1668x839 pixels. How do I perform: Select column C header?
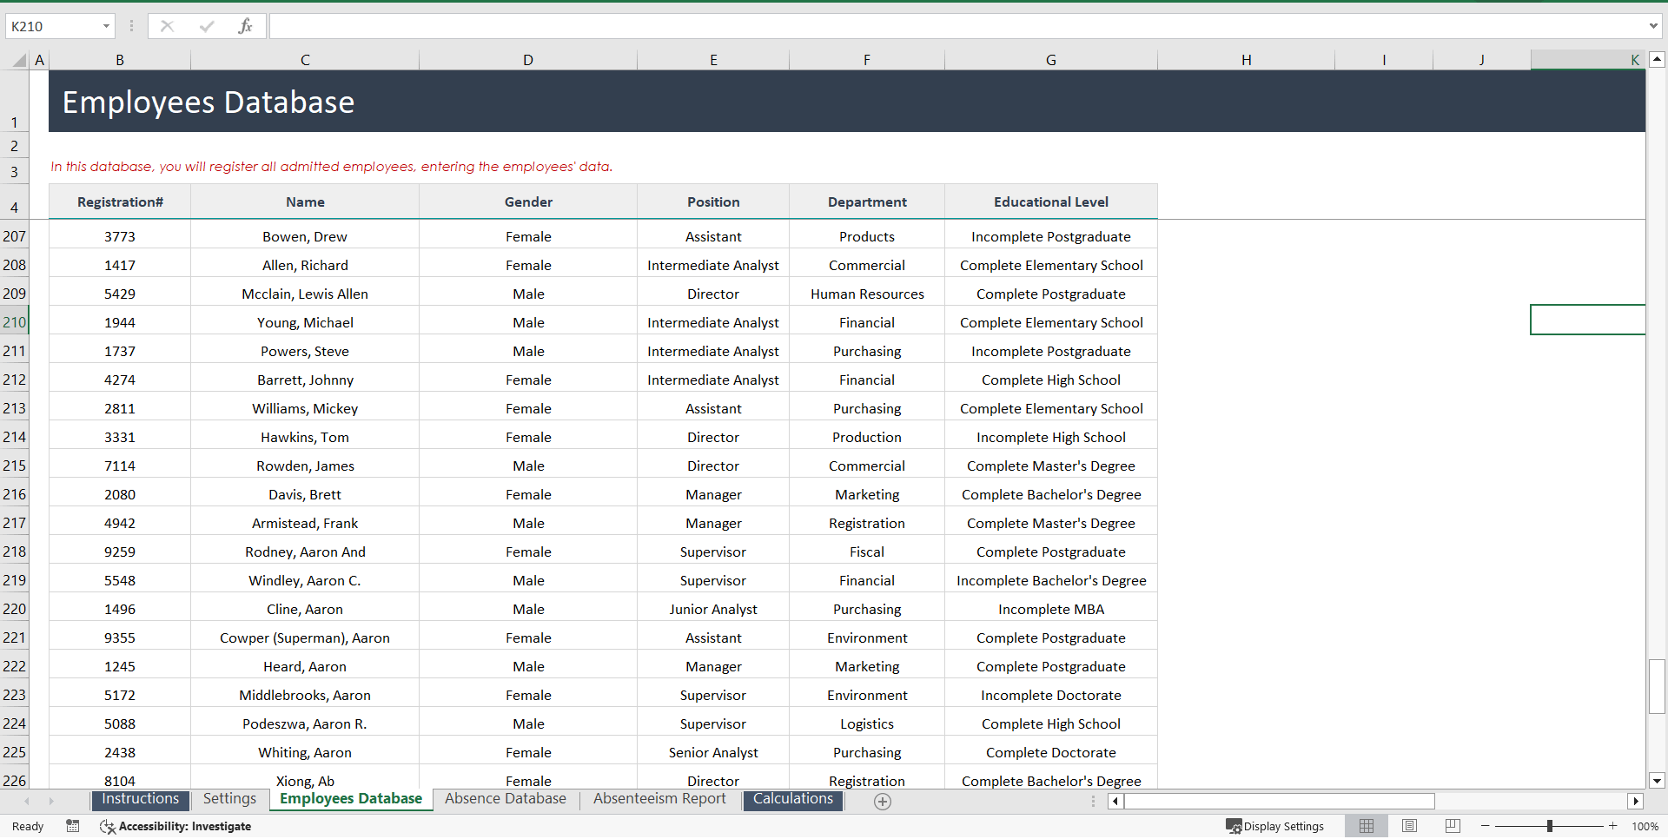click(305, 60)
